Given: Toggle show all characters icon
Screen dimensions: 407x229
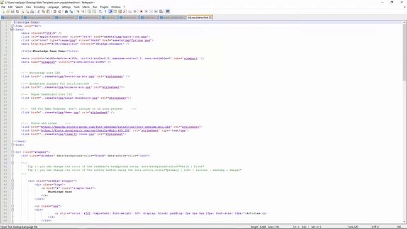Looking at the screenshot, I should coord(106,11).
